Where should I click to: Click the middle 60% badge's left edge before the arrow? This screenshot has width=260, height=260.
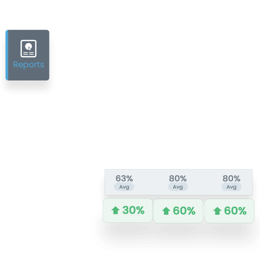click(157, 211)
